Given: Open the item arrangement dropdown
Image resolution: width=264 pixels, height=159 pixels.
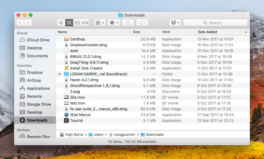Looking at the screenshot, I should tap(100, 23).
